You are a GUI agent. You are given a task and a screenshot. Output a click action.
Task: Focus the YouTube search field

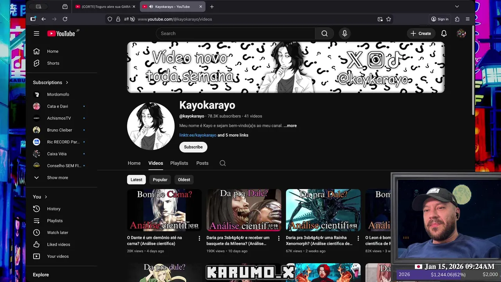[236, 33]
